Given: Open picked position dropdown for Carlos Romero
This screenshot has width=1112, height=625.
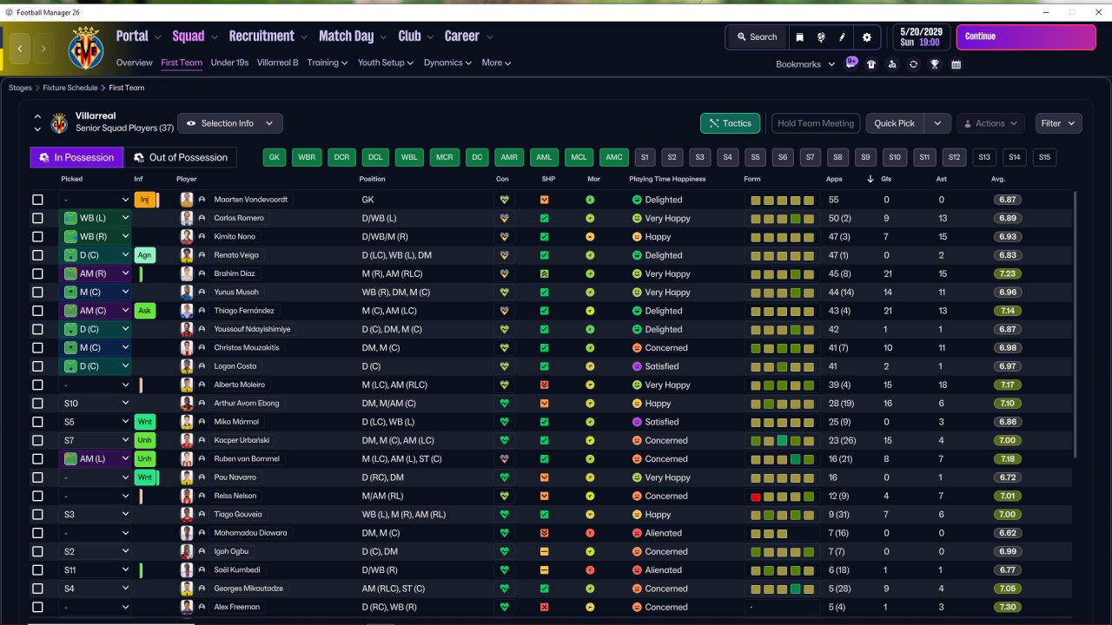Looking at the screenshot, I should click(96, 218).
